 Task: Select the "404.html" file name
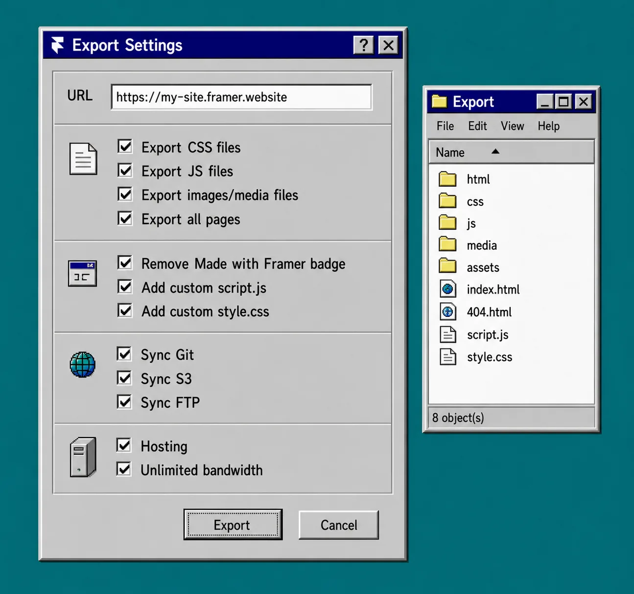[x=489, y=312]
